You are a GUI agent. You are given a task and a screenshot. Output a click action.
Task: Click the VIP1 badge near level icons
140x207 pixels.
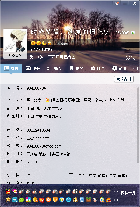[62, 43]
